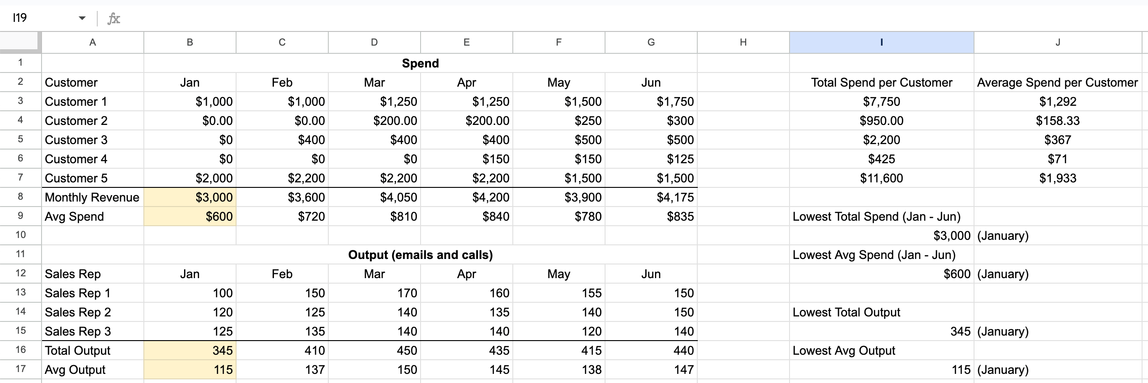
Task: Open the name box dropdown arrow
Action: point(82,18)
